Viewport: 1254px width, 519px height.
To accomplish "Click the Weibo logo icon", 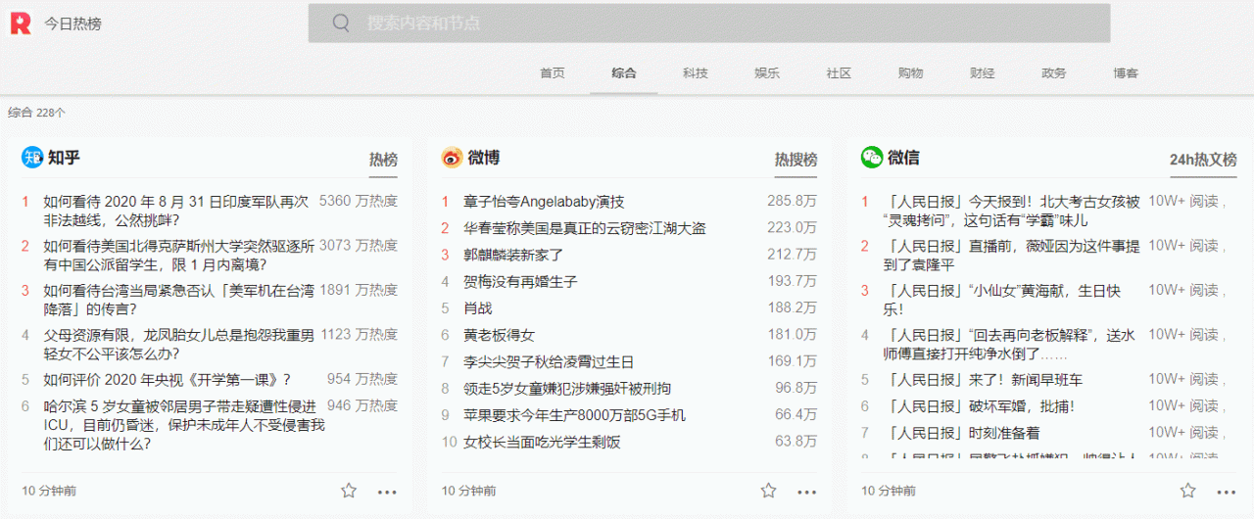I will [452, 157].
